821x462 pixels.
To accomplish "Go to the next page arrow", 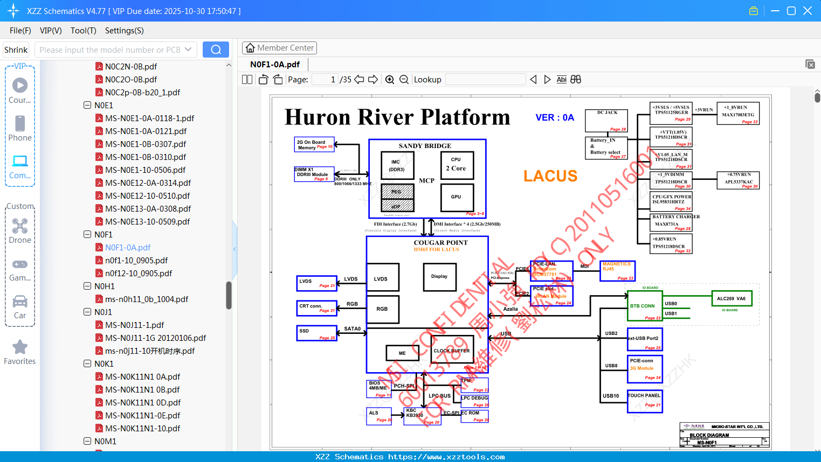I will [373, 80].
